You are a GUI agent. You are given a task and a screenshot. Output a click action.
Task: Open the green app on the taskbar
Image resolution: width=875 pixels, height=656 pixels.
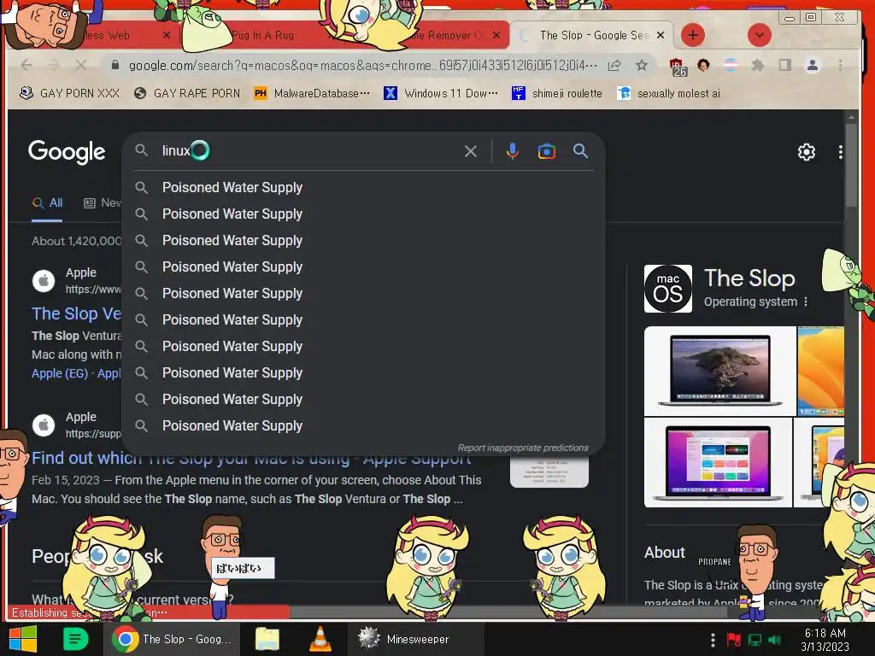click(x=75, y=639)
